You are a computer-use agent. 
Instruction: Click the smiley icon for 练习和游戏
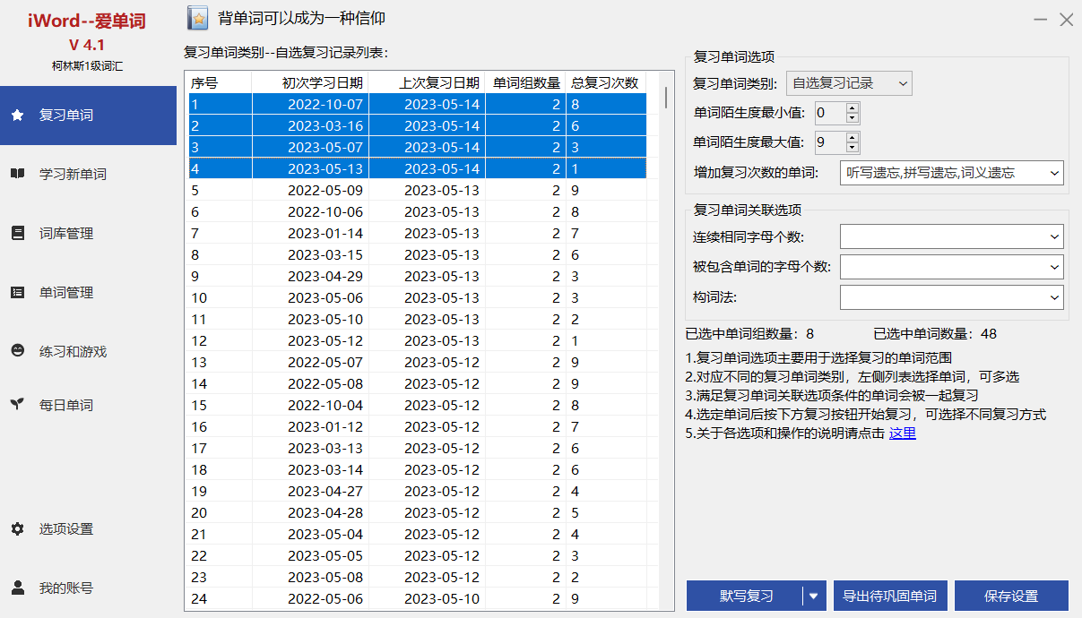[17, 351]
